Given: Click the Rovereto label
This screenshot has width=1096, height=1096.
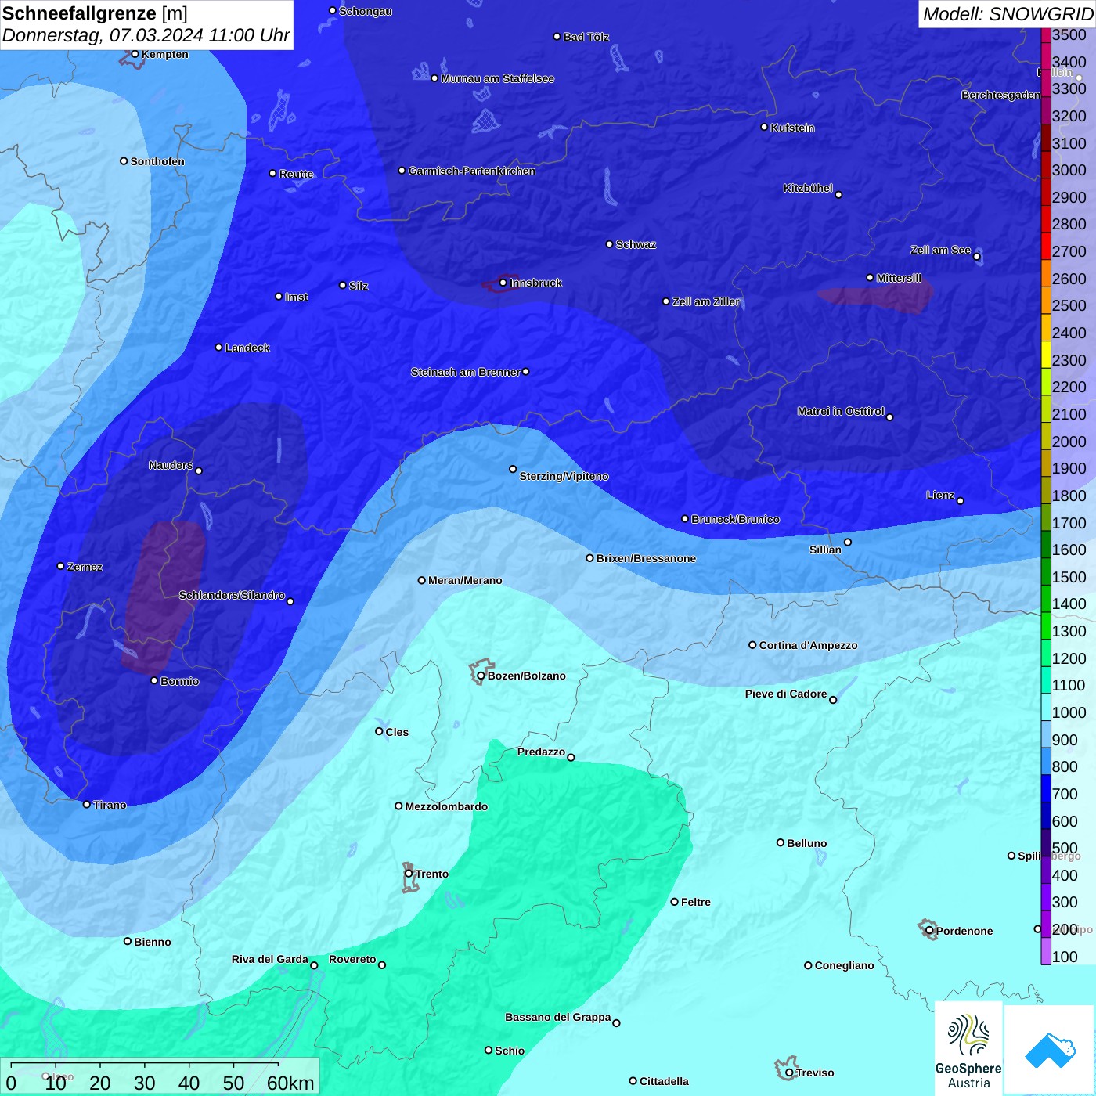Looking at the screenshot, I should 352,959.
